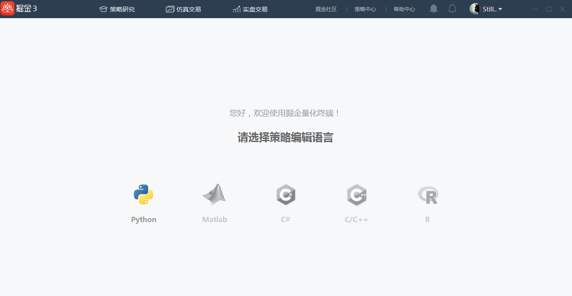Choose the Matlab language icon
The width and height of the screenshot is (572, 296).
point(215,194)
